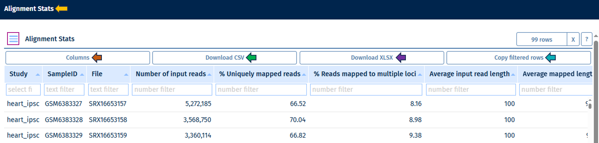Click the 99 rows counter
Screen dimensions: 599x143
[x=542, y=40]
